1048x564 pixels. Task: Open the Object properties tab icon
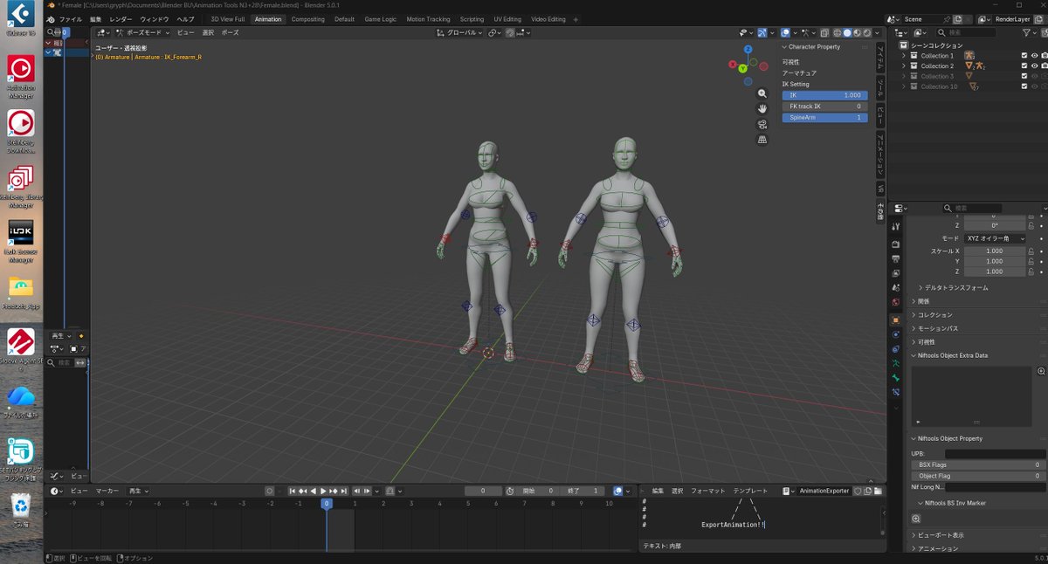click(895, 320)
